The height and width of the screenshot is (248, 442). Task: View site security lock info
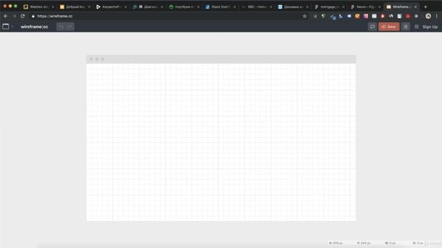[33, 17]
